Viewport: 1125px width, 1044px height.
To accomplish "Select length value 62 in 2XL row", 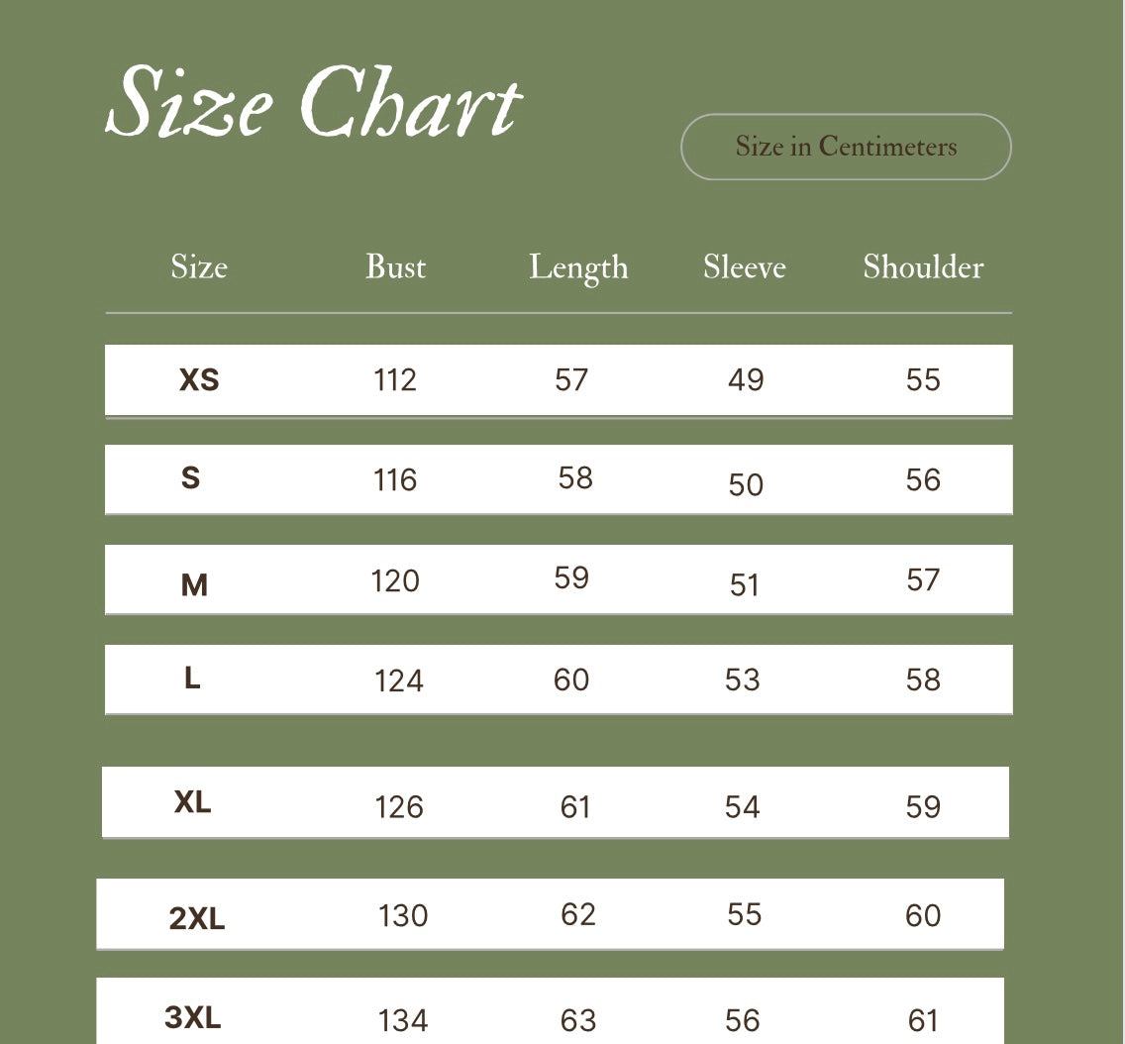I will [x=578, y=914].
